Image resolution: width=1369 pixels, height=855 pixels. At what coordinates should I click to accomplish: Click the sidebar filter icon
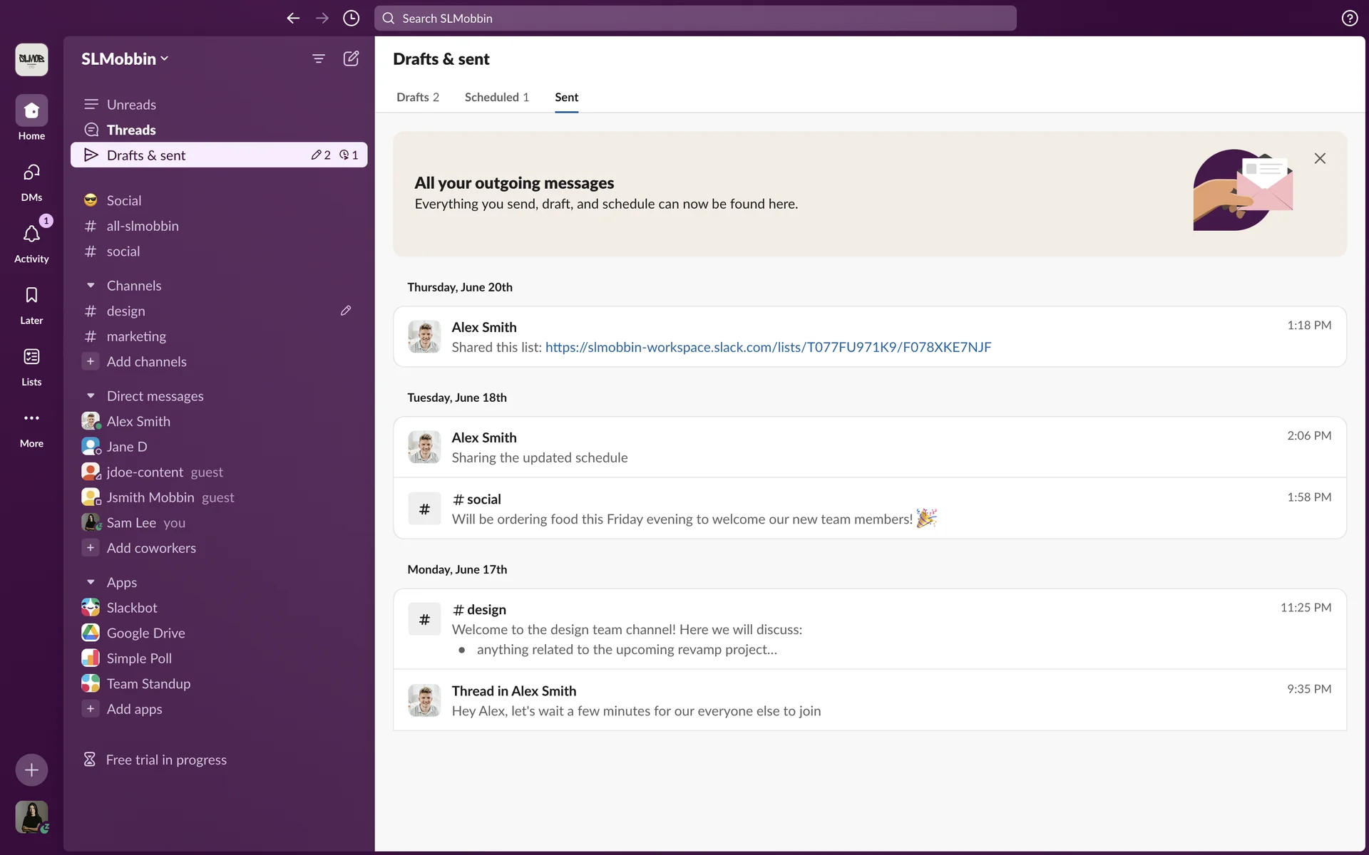pos(319,58)
